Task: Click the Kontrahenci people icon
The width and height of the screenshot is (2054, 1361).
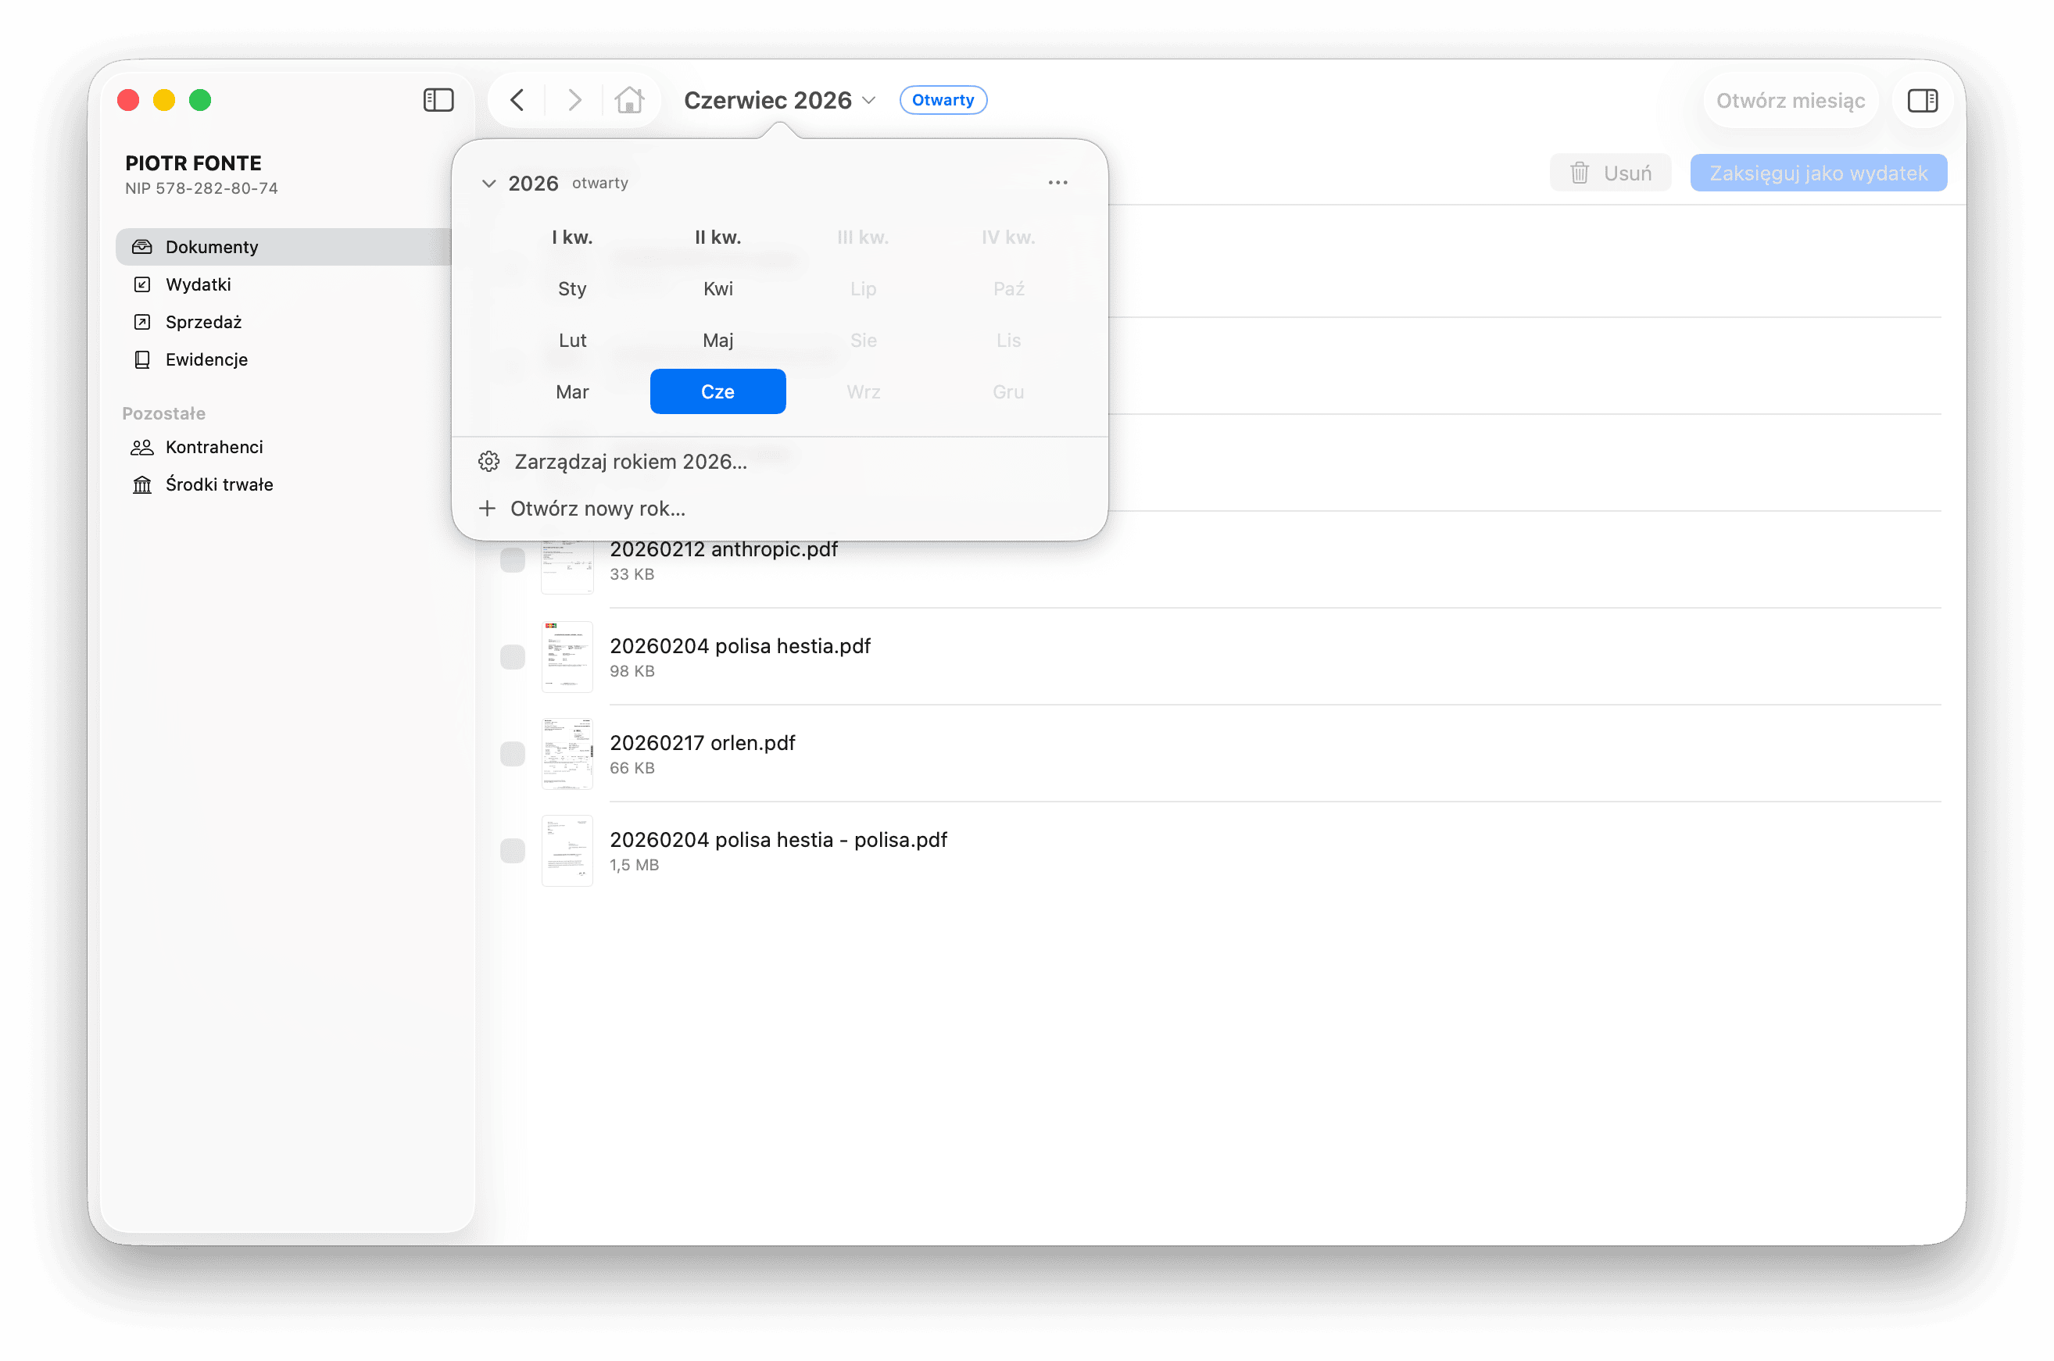Action: tap(142, 447)
